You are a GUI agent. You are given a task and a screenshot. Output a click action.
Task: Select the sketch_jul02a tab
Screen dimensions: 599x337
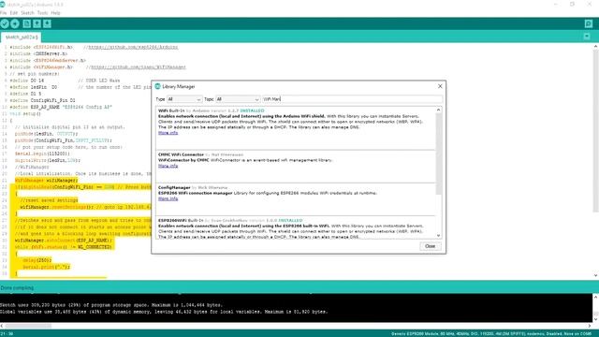[21, 37]
